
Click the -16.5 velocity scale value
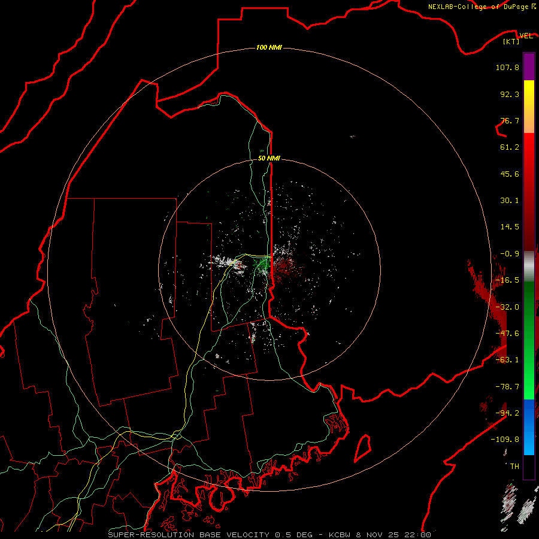coord(507,280)
